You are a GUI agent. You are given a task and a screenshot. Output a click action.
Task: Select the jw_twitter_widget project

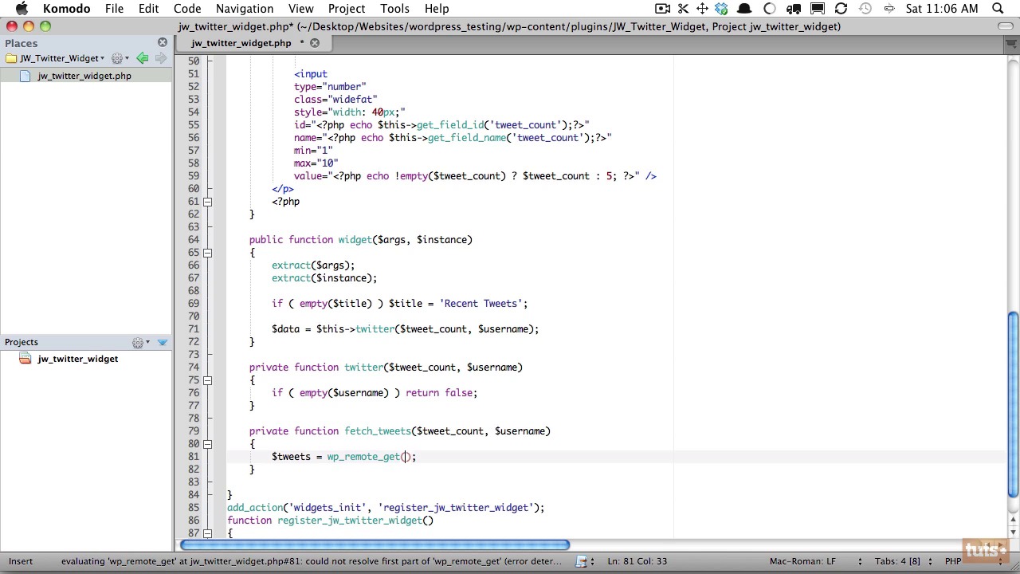pyautogui.click(x=77, y=359)
